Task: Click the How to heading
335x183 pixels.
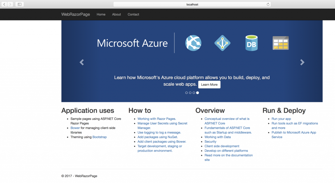Action: tap(140, 110)
